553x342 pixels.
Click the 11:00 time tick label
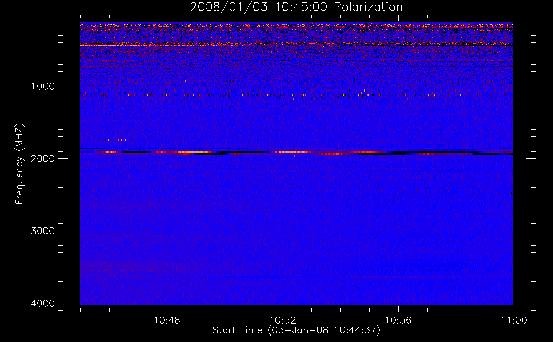click(x=514, y=320)
